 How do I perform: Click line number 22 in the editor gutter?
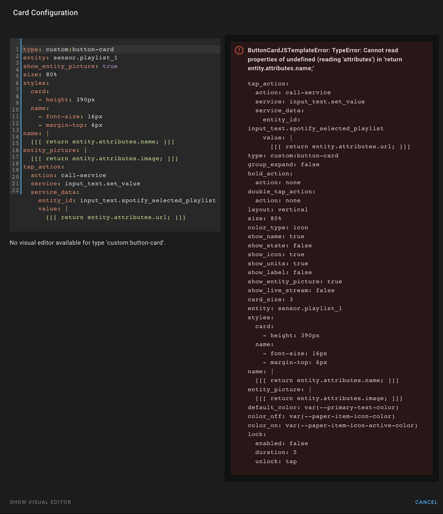click(15, 191)
